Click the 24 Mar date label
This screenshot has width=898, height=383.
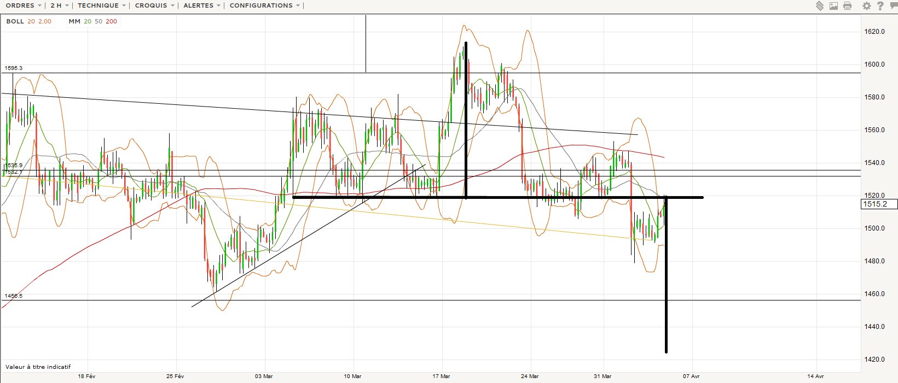coord(530,376)
